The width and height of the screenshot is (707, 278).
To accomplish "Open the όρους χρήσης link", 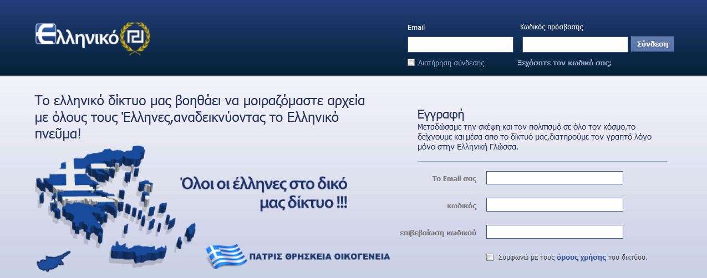I will coord(581,258).
